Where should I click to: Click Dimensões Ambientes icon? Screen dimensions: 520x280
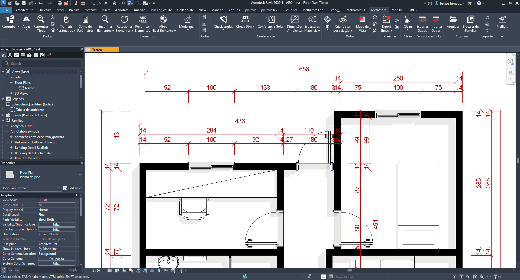(295, 20)
